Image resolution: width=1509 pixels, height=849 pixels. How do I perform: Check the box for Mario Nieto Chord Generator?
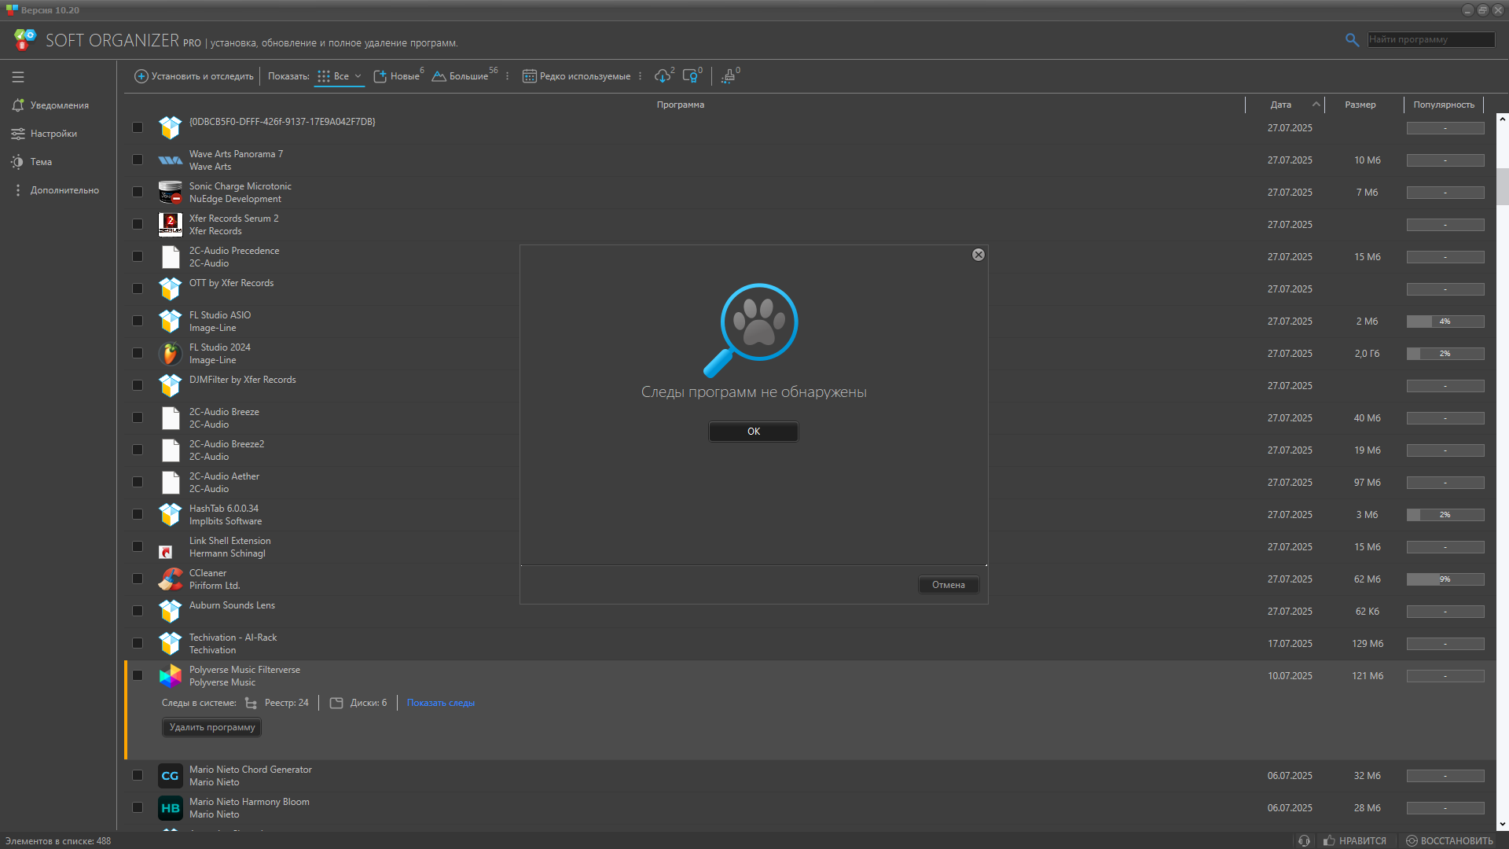click(x=138, y=775)
